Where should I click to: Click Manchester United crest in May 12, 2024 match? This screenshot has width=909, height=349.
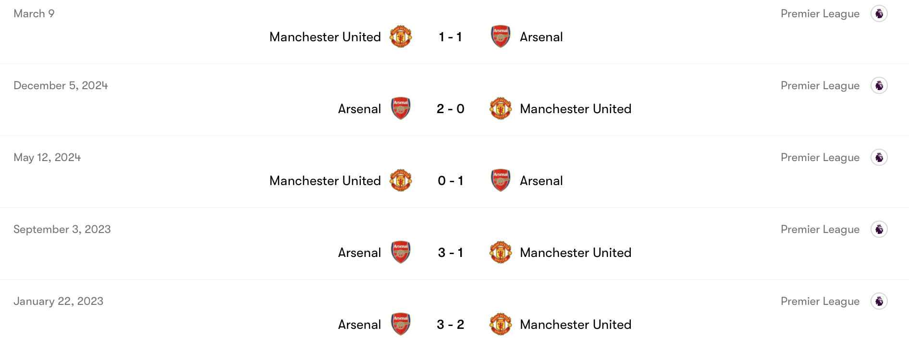(x=401, y=181)
